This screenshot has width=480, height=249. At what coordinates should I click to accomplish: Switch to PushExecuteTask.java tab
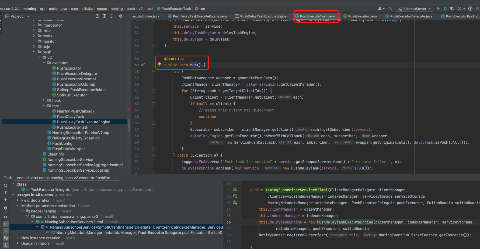[x=317, y=16]
